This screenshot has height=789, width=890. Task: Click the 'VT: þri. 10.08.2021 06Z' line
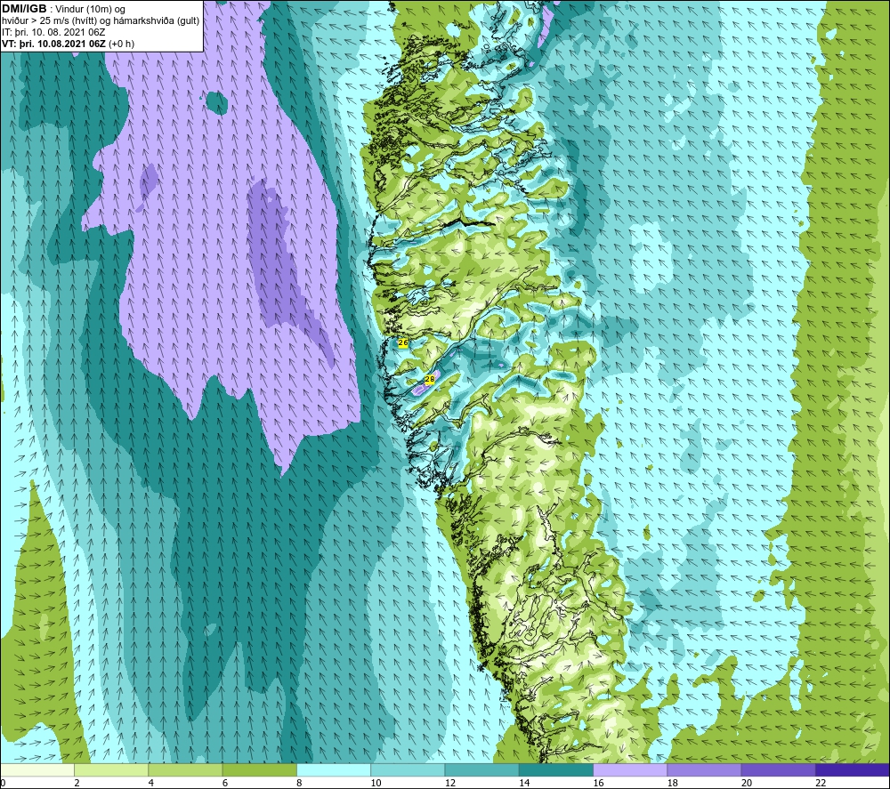tap(53, 44)
